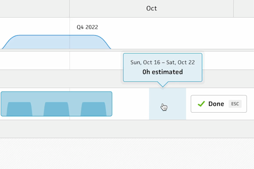Viewport: 254px width, 169px height.
Task: Click the Oct month header
Action: click(x=151, y=8)
